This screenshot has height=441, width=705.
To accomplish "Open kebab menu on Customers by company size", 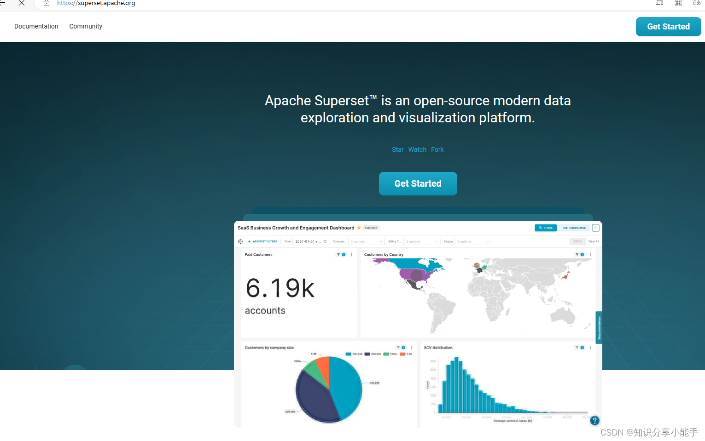I will [412, 348].
